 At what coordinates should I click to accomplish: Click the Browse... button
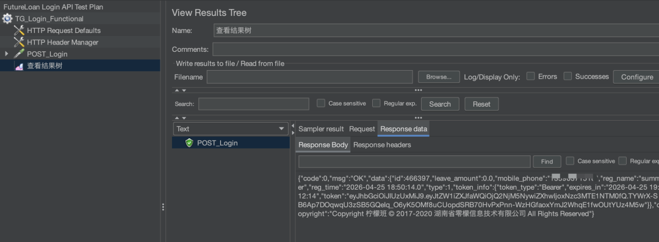click(439, 77)
